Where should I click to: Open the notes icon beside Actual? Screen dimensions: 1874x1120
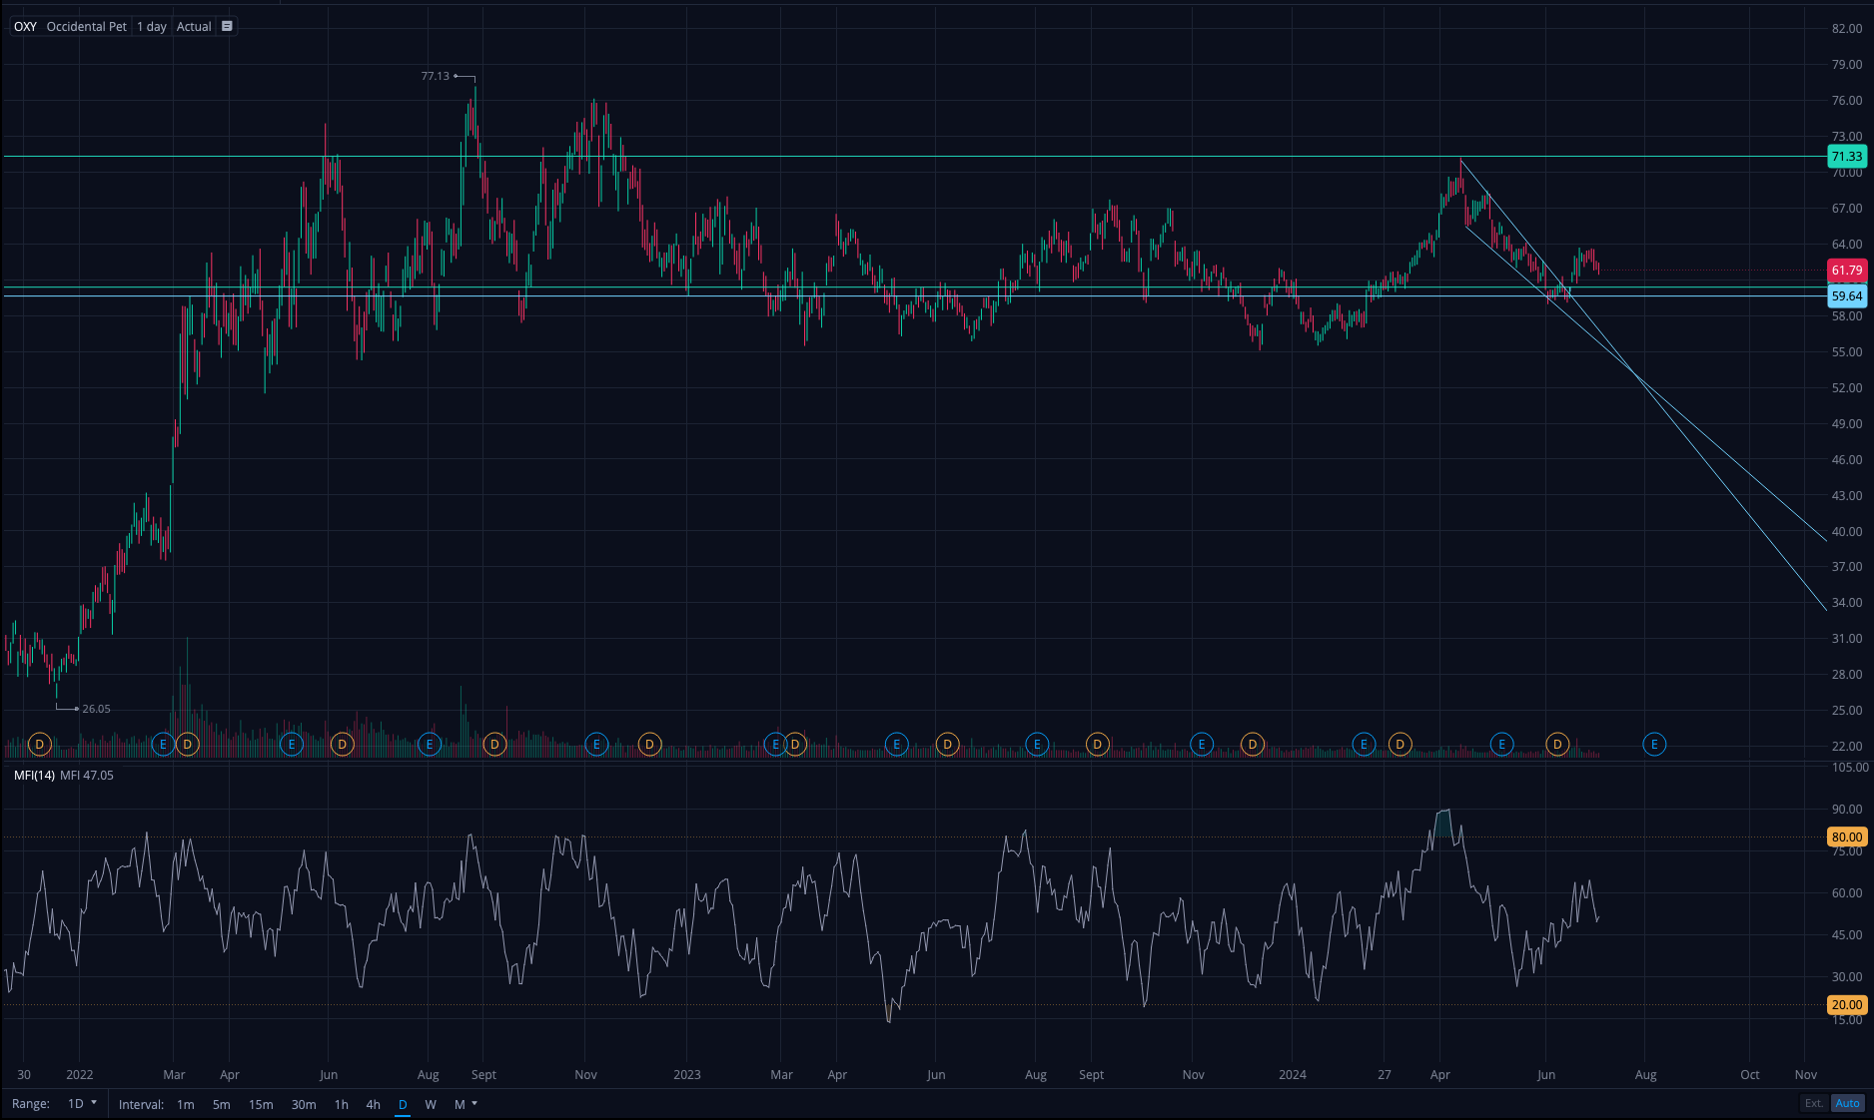227,27
